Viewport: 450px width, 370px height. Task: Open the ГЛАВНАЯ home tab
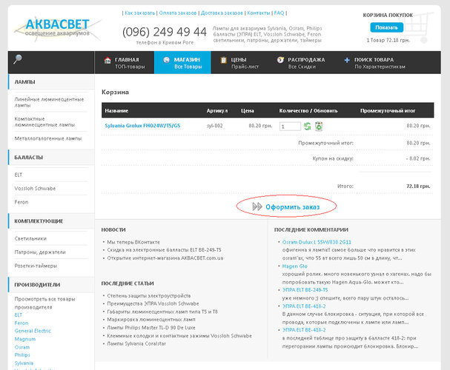(124, 63)
